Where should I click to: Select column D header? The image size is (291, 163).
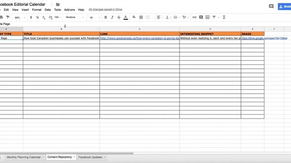[x=210, y=29]
